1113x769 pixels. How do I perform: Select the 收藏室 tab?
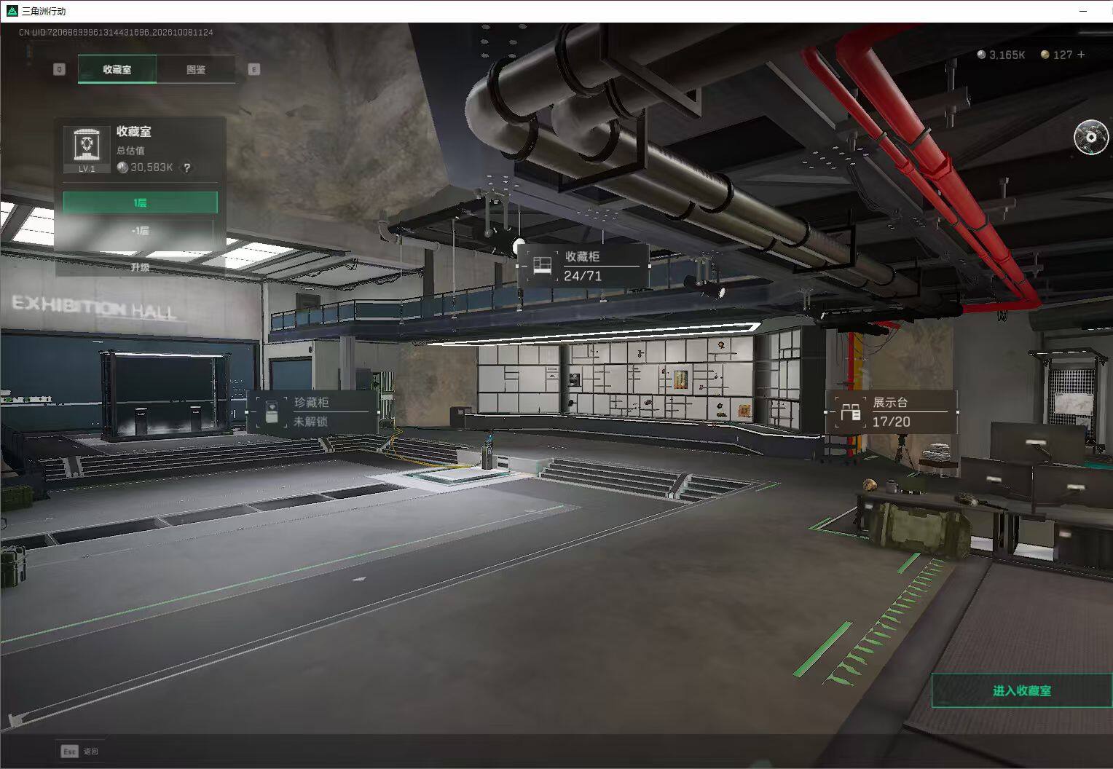(x=117, y=69)
